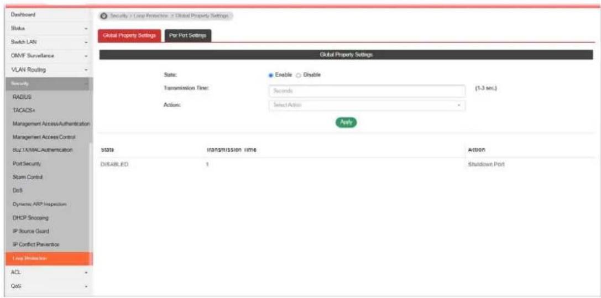
Task: Expand the ONVIF Surveillance menu
Action: click(x=49, y=56)
